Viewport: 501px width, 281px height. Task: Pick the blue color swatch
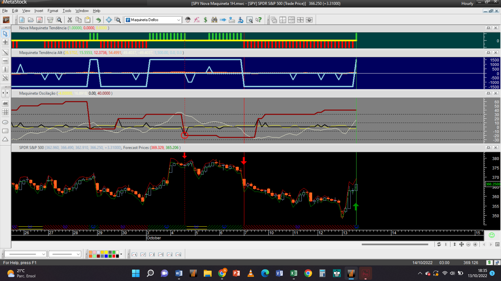pyautogui.click(x=106, y=256)
